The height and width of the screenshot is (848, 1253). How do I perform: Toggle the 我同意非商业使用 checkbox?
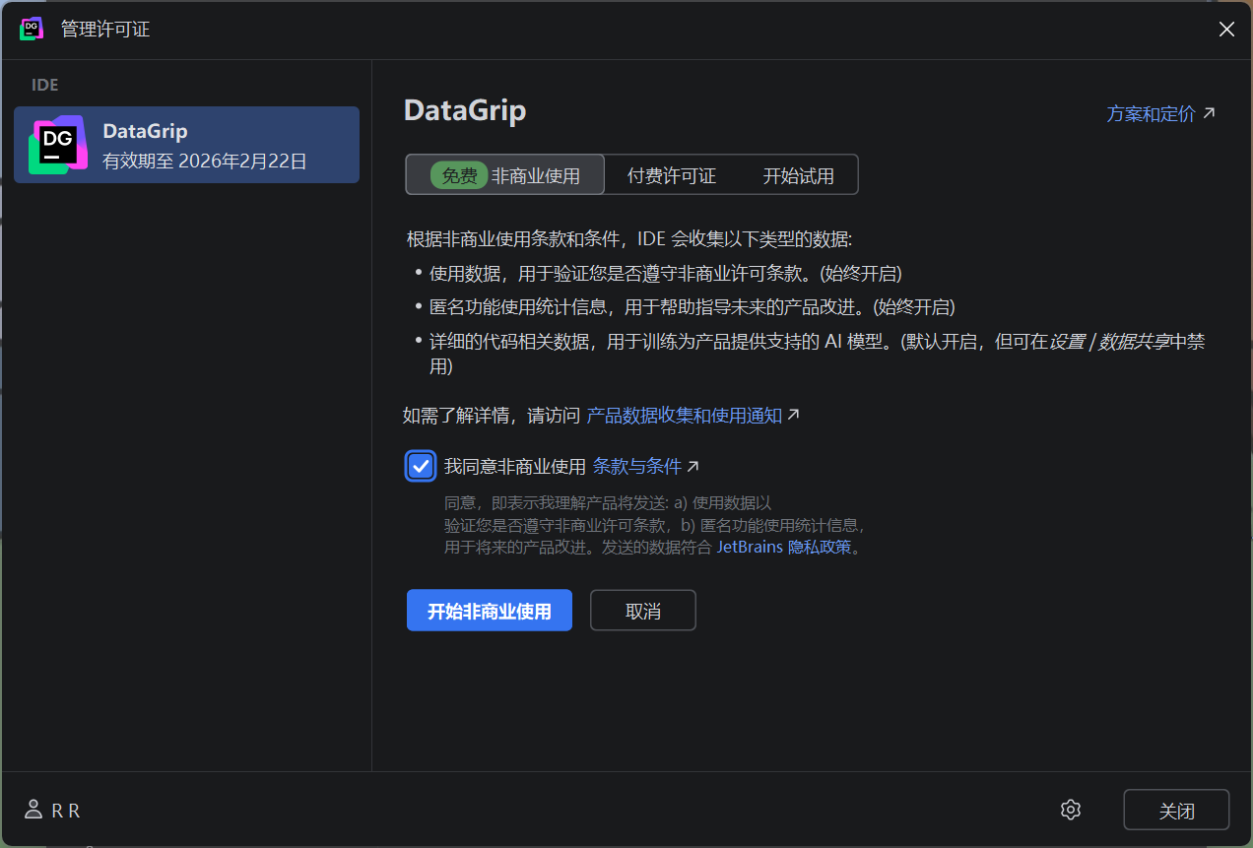[421, 466]
